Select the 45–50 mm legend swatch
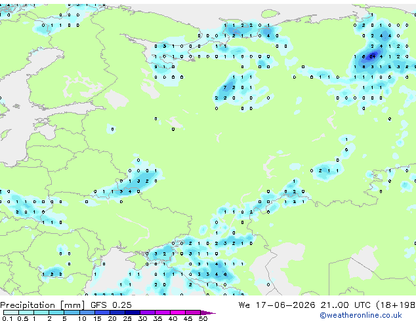Screen dimensions: 416x321 tap(193, 312)
